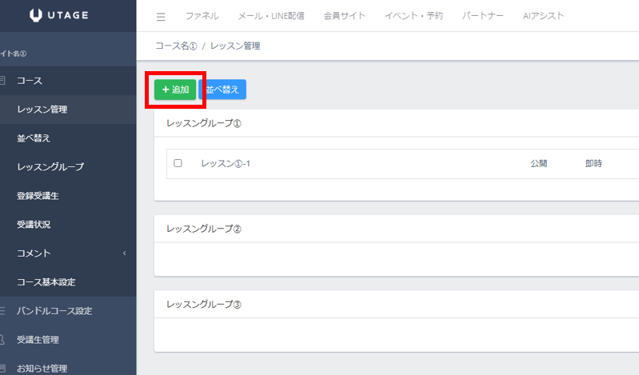The height and width of the screenshot is (375, 639).
Task: Toggle the hamburger menu icon
Action: coord(161,16)
